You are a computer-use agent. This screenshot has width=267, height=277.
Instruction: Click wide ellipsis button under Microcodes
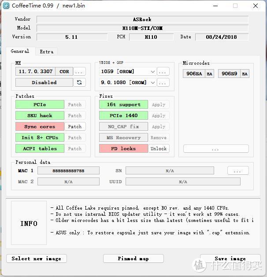point(215,149)
